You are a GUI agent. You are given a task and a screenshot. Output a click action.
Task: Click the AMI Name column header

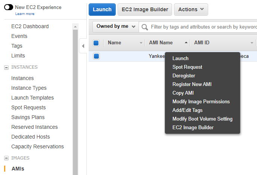coord(161,42)
